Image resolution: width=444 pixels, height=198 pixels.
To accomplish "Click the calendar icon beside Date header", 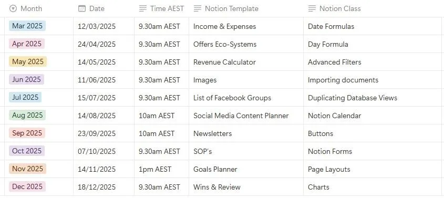I will (x=82, y=8).
